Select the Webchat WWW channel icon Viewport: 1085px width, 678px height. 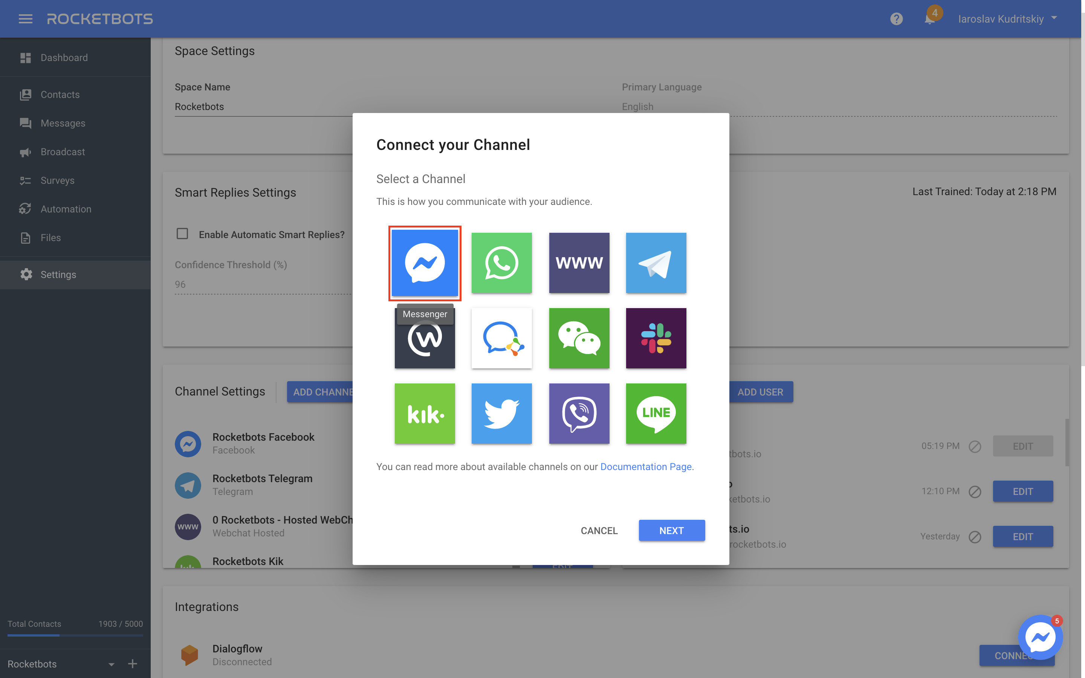pyautogui.click(x=579, y=263)
